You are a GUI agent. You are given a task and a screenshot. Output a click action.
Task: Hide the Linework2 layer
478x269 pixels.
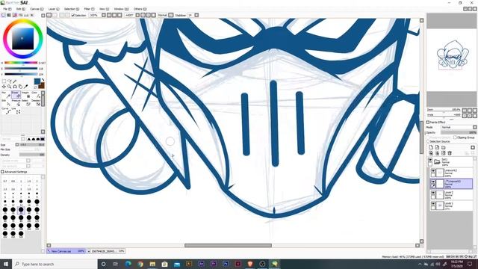click(433, 171)
